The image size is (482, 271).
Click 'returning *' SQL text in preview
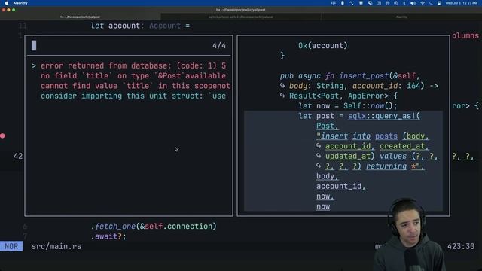point(390,166)
